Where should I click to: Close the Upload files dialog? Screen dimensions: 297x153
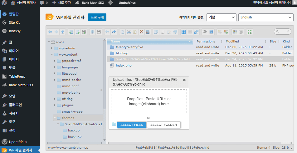(184, 80)
